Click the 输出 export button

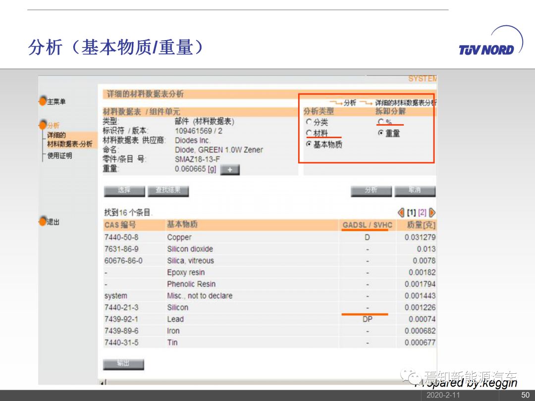tap(123, 364)
